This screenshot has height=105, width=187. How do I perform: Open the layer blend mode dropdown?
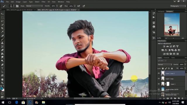tap(165, 64)
